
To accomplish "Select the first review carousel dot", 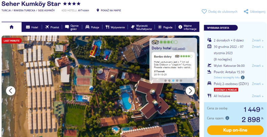I will pos(166,81).
